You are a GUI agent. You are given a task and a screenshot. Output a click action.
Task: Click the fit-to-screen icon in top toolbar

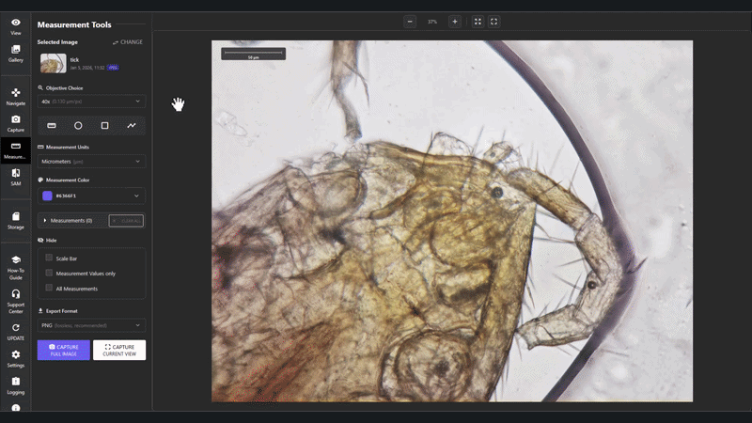tap(478, 21)
